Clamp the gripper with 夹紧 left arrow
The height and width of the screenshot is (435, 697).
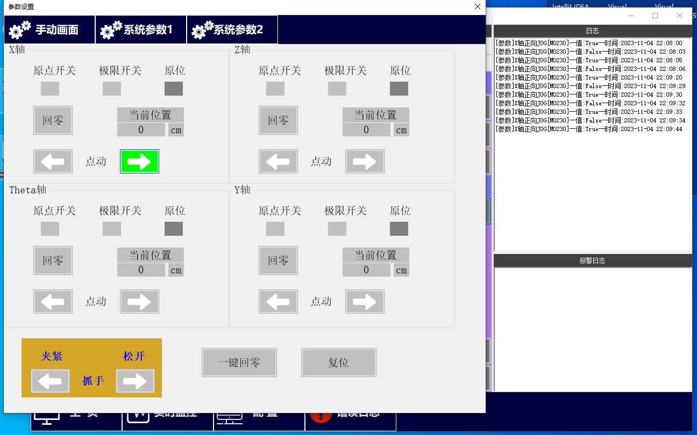[x=50, y=381]
